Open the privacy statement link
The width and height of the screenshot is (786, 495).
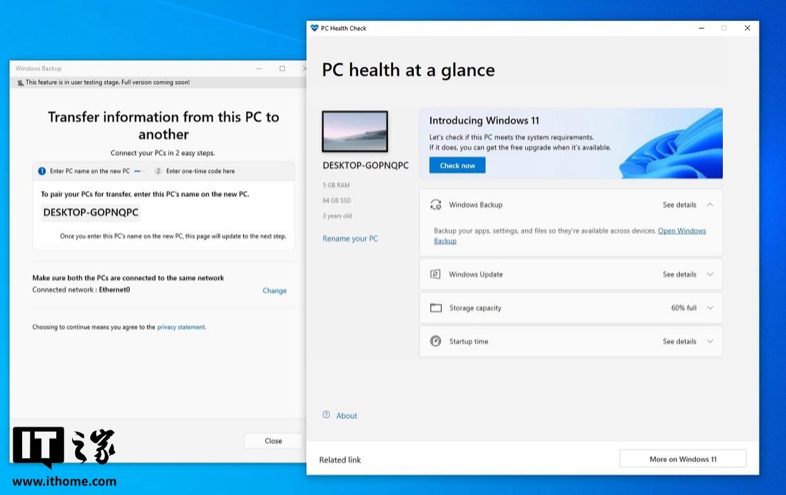[x=181, y=327]
